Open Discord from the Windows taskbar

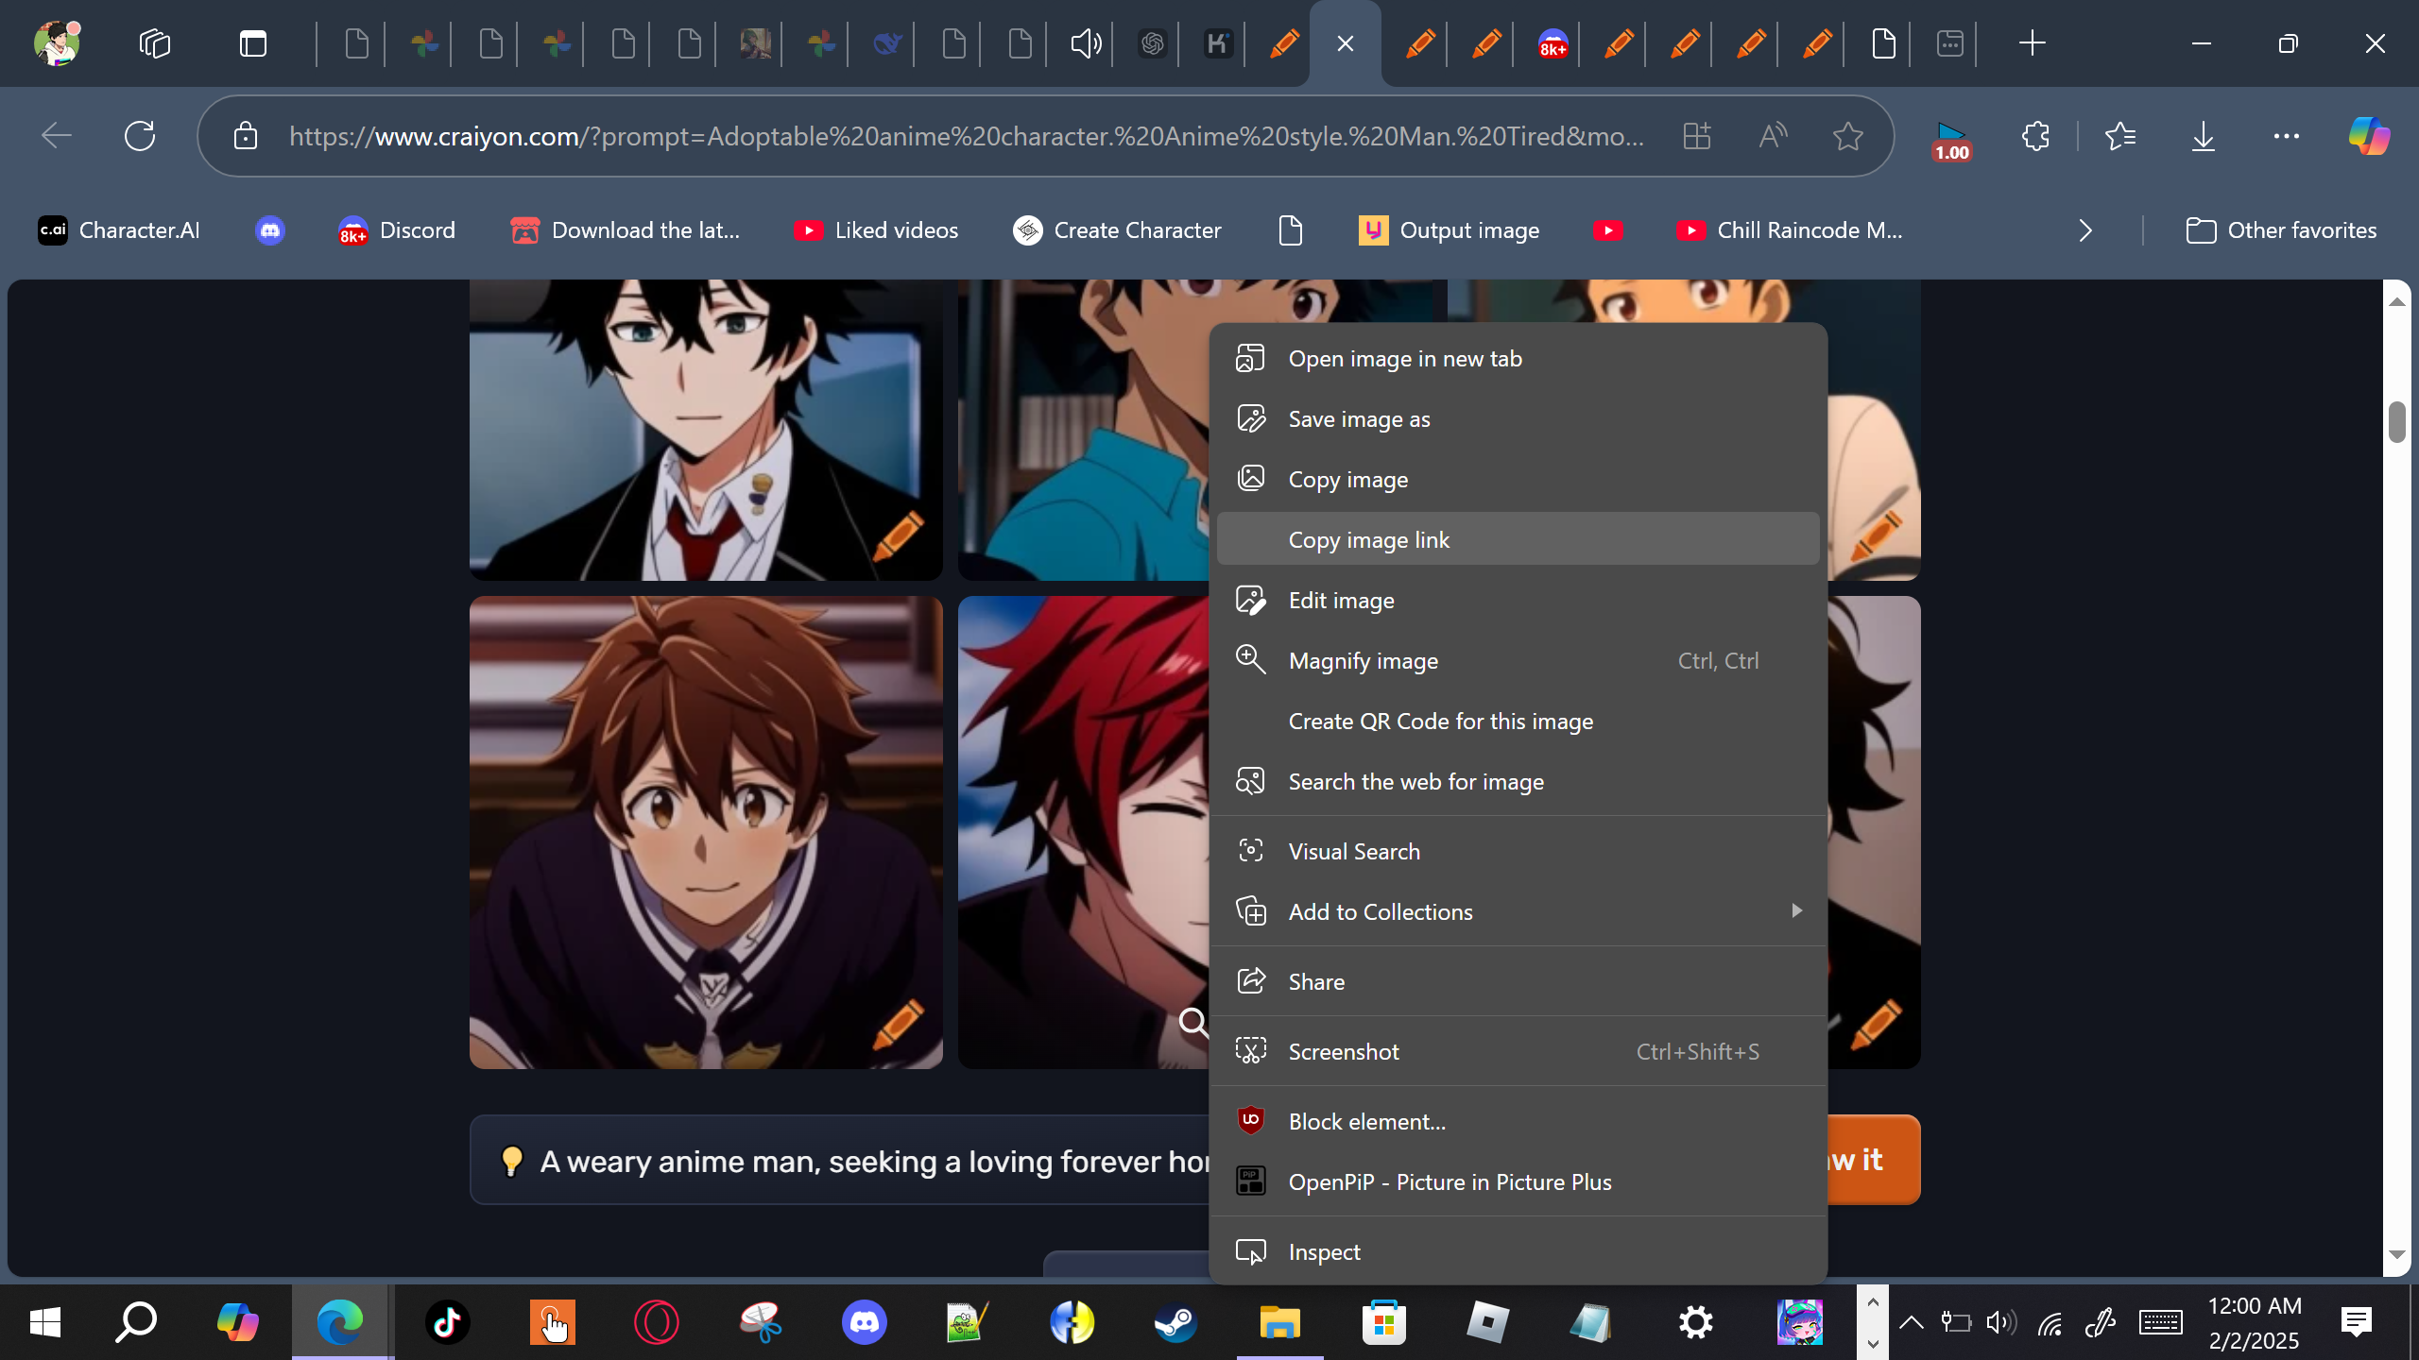click(864, 1322)
